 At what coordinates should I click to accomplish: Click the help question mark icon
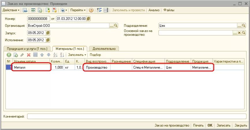tap(91, 10)
